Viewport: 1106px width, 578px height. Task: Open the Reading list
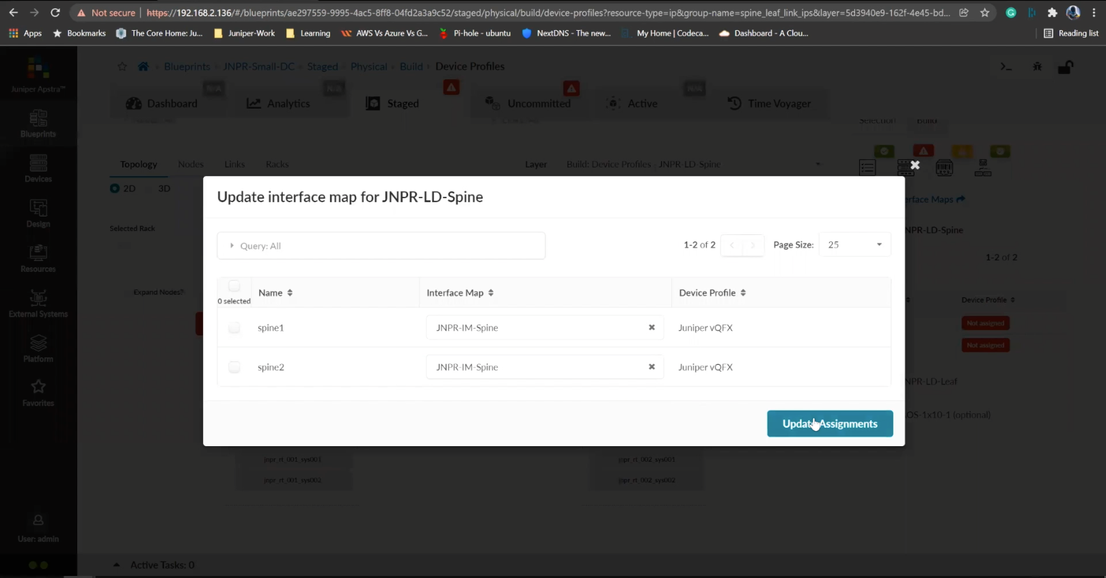1071,33
